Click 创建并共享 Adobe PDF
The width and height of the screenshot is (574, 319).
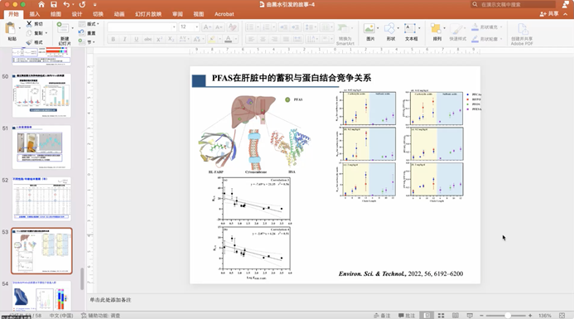coord(522,34)
